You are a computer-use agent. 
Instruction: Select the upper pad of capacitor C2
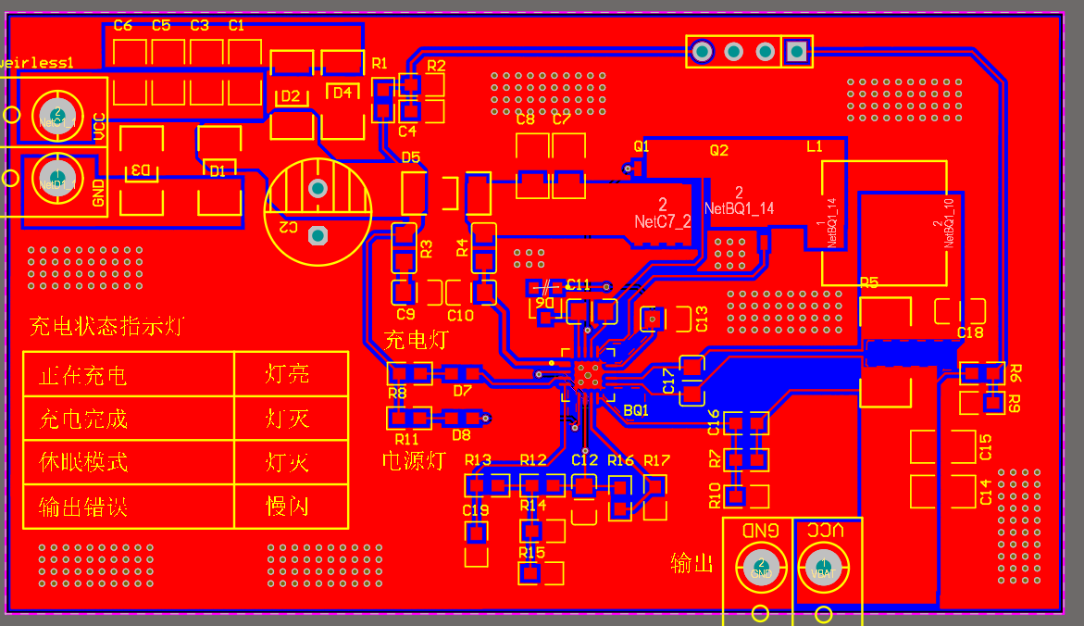[x=318, y=188]
